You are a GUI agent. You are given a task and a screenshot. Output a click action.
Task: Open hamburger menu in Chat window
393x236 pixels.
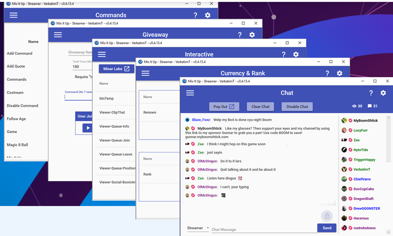pyautogui.click(x=190, y=93)
